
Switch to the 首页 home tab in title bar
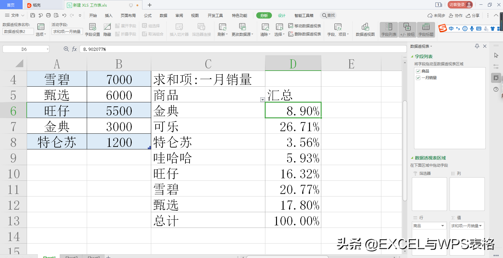pos(11,5)
